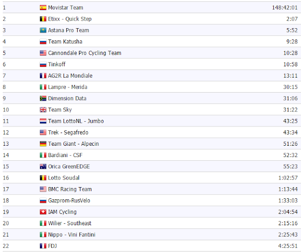This screenshot has height=252, width=301.
Task: Select the Gazprom-RusVelo team name
Action: [69, 201]
